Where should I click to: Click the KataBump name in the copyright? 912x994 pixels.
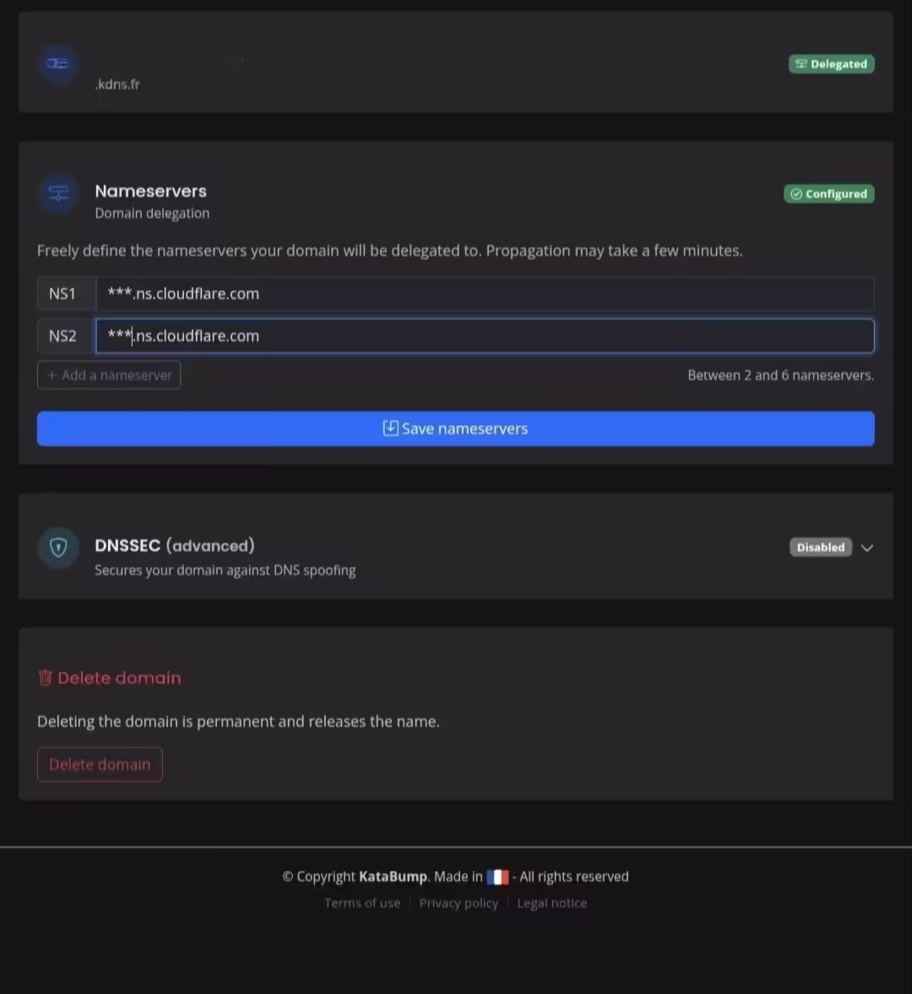tap(393, 877)
